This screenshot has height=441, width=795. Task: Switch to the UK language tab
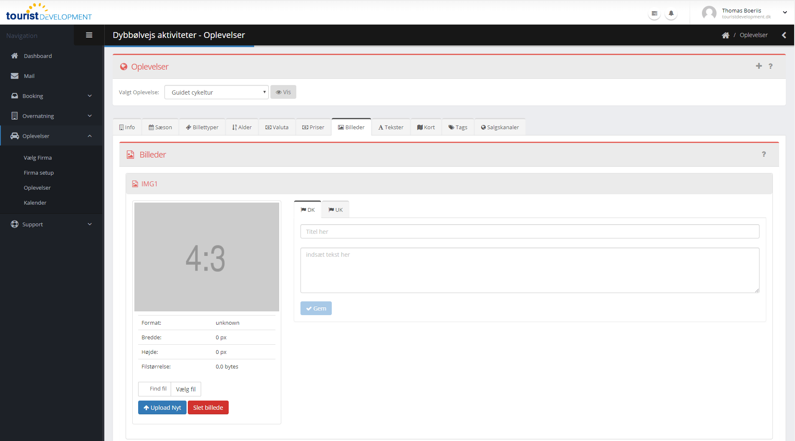336,210
